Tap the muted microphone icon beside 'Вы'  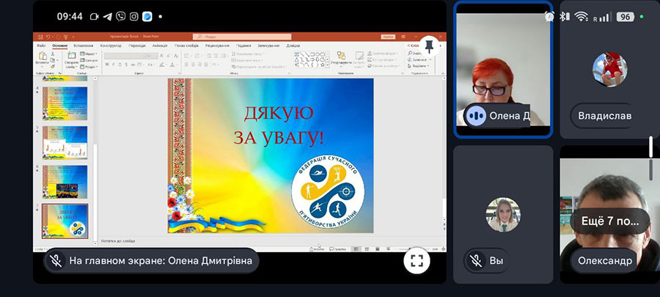pos(476,260)
